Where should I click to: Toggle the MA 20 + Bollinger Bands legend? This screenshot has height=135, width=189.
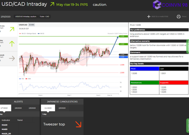[x=28, y=34]
